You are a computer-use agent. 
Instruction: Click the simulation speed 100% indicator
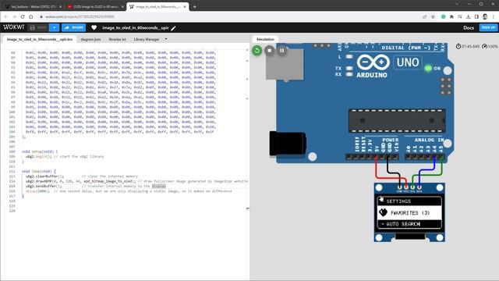[x=490, y=47]
